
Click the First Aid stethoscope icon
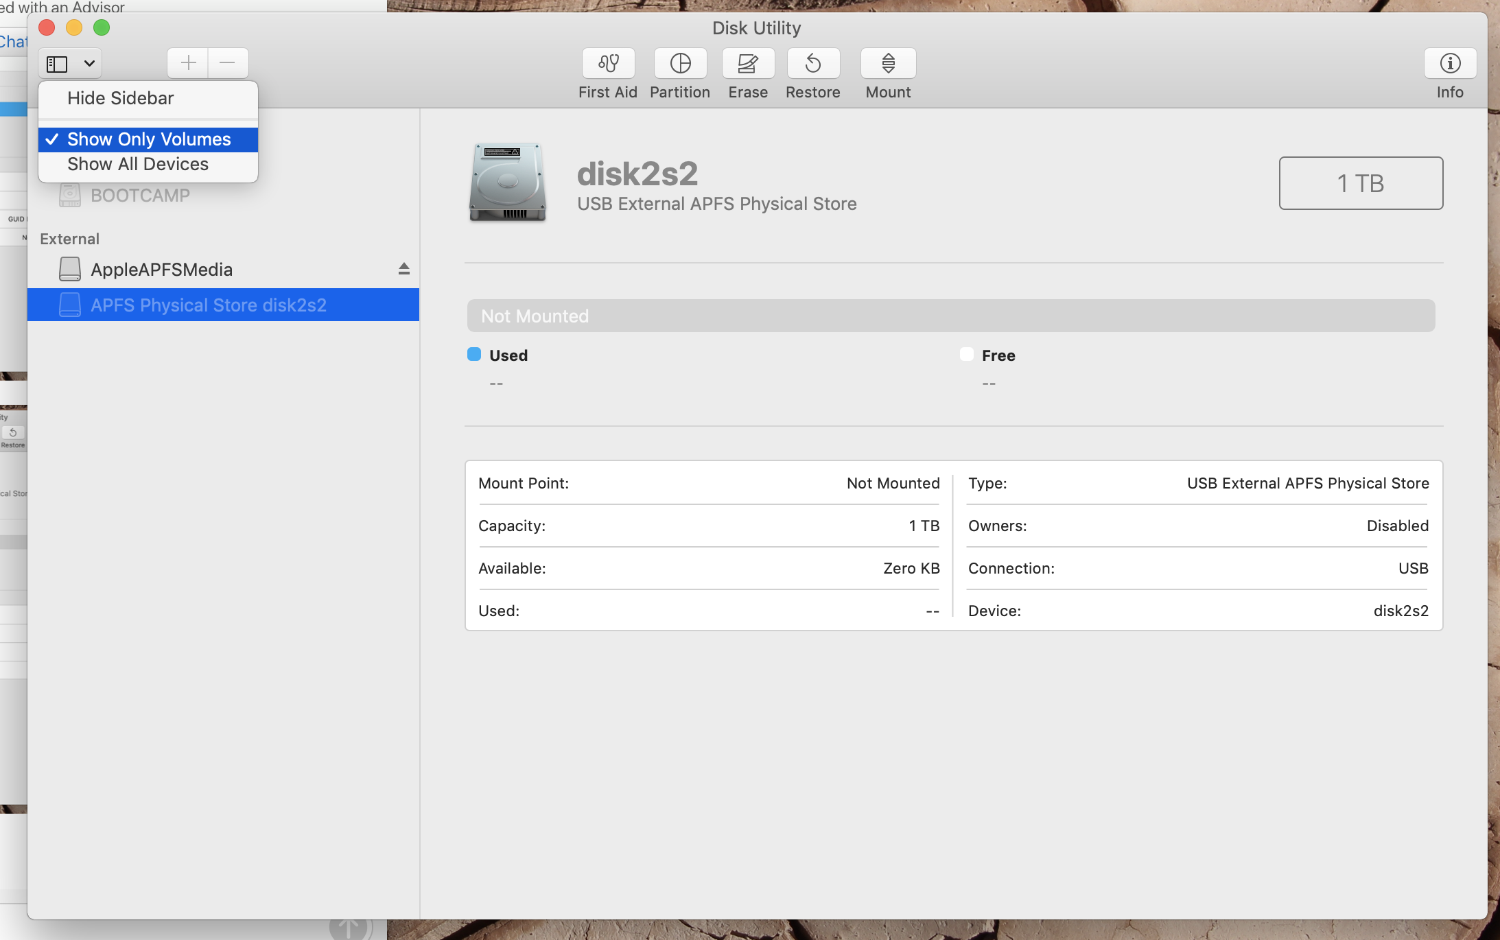click(x=608, y=64)
